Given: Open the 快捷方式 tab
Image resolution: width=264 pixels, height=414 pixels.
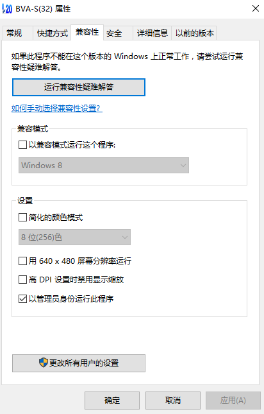Looking at the screenshot, I should (52, 33).
